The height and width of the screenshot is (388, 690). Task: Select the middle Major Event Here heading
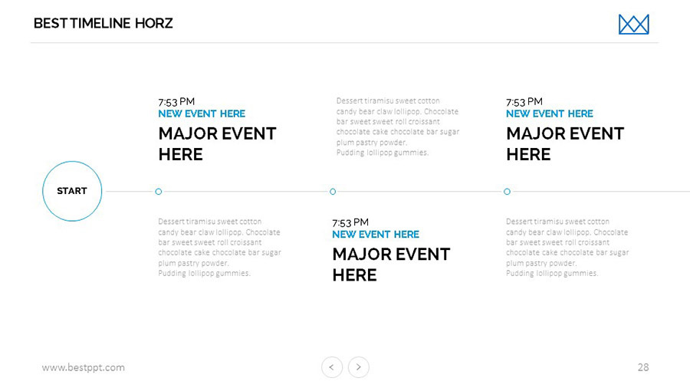pos(391,265)
